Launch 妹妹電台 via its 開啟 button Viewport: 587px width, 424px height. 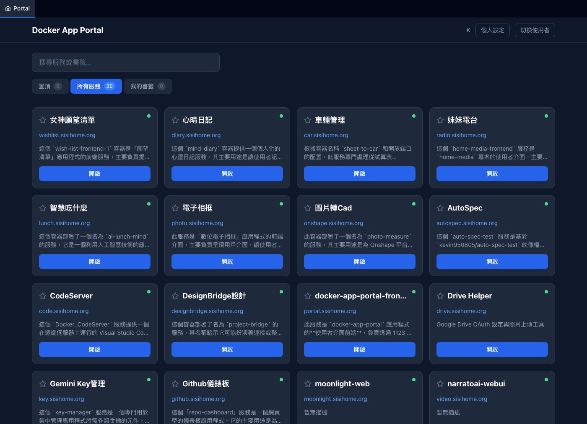click(492, 174)
